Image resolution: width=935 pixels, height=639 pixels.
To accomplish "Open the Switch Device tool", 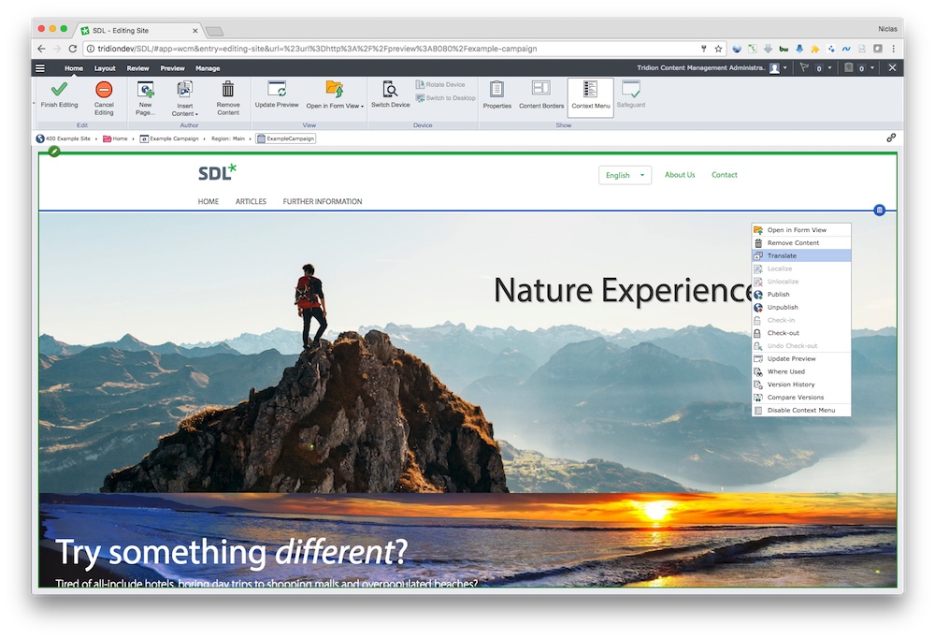I will click(390, 89).
